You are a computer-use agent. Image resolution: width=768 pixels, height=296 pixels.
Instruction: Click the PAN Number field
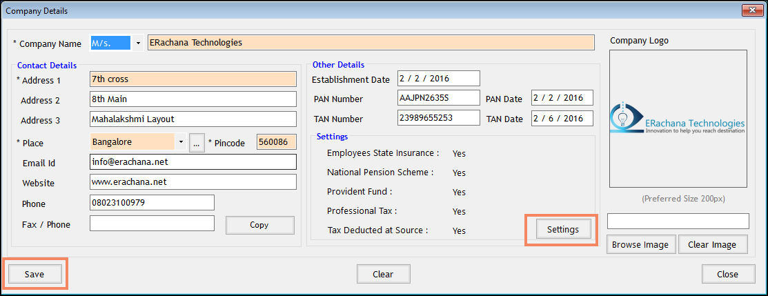coord(439,97)
